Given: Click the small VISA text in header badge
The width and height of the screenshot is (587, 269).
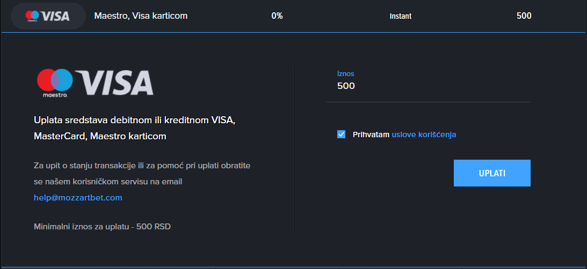Looking at the screenshot, I should [x=55, y=16].
